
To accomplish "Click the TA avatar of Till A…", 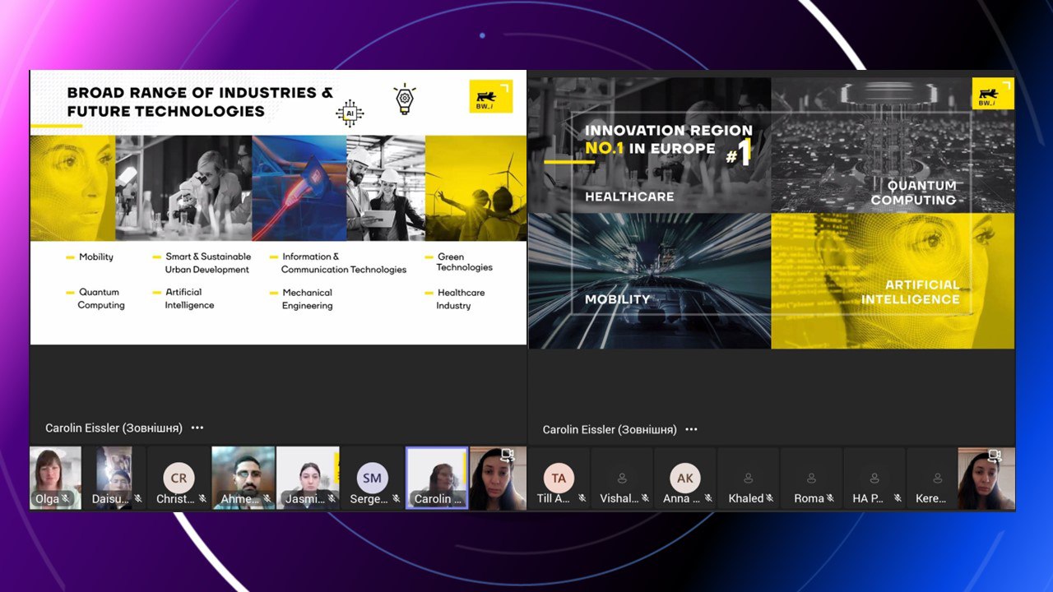I will pyautogui.click(x=559, y=478).
